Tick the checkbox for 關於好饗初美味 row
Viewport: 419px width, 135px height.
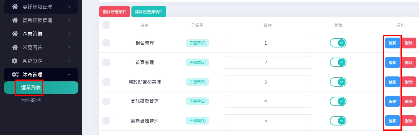(106, 82)
